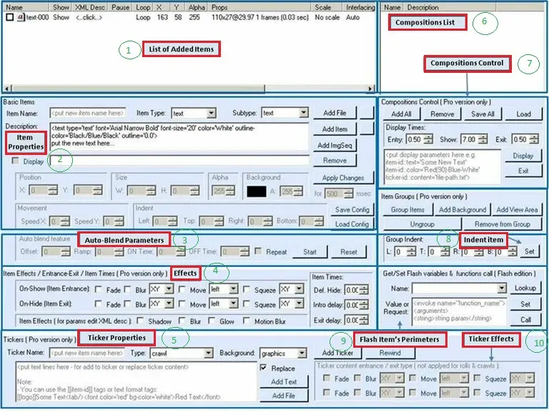Enable the Repeat checkbox in auto blend
549x412 pixels.
(262, 252)
